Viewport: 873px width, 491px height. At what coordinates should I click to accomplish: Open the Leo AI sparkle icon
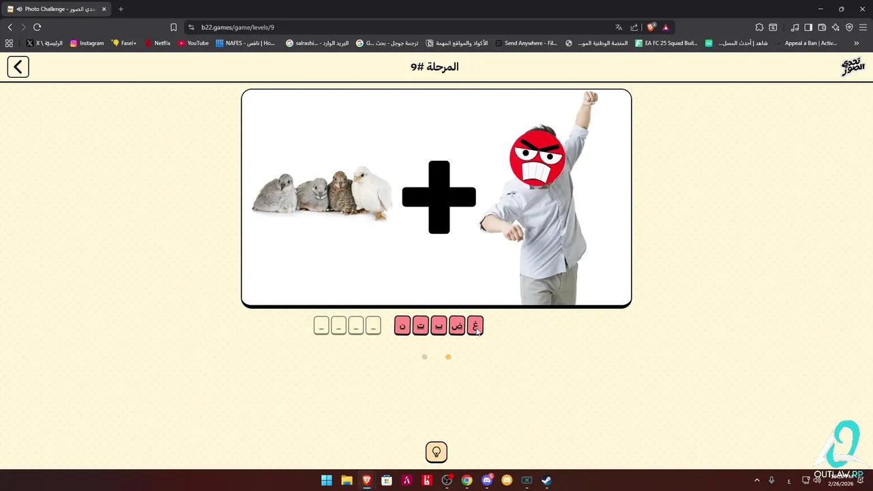click(x=835, y=27)
